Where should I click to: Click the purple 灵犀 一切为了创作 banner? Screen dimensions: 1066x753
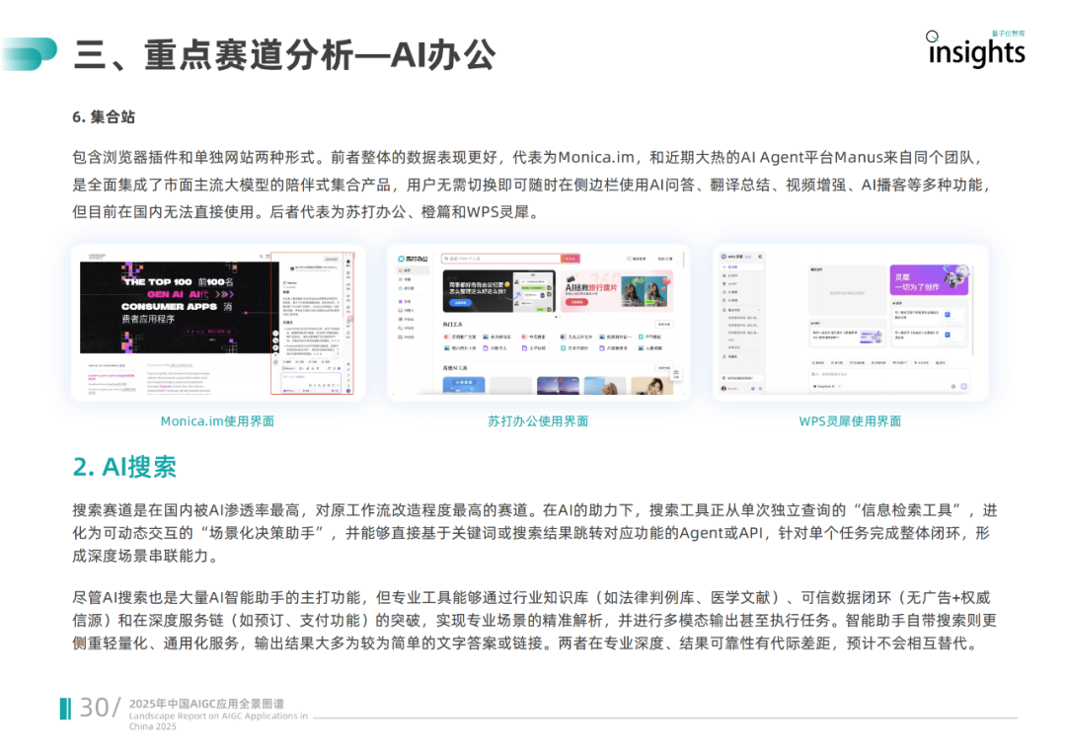pyautogui.click(x=929, y=279)
